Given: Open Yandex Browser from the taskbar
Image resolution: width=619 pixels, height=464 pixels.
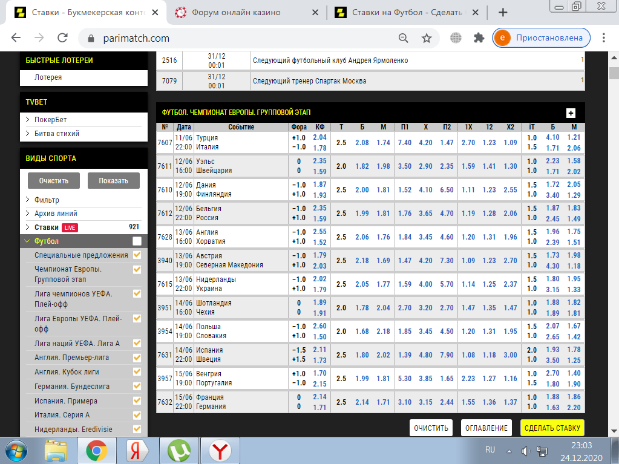Looking at the screenshot, I should coord(220,451).
